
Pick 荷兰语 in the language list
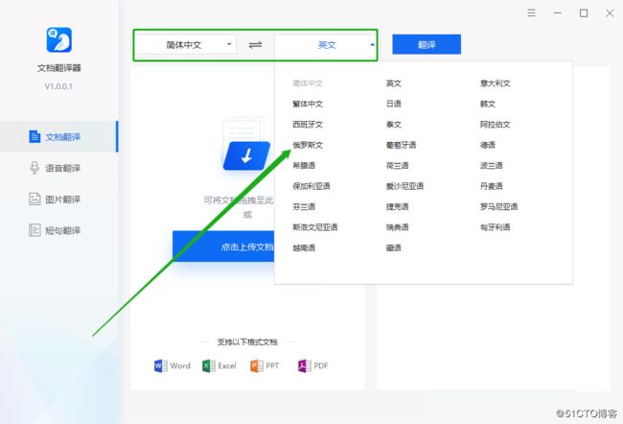tap(398, 165)
